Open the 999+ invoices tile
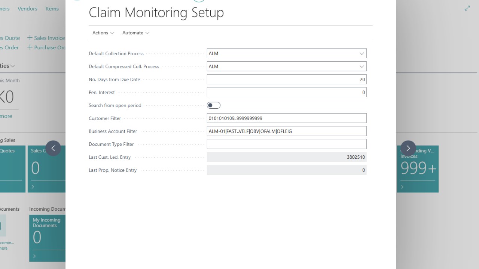The width and height of the screenshot is (479, 269). [x=418, y=169]
